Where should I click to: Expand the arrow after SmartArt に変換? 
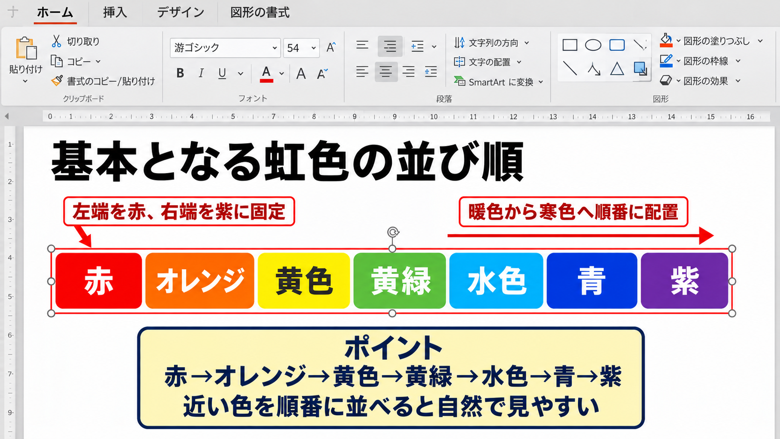541,82
